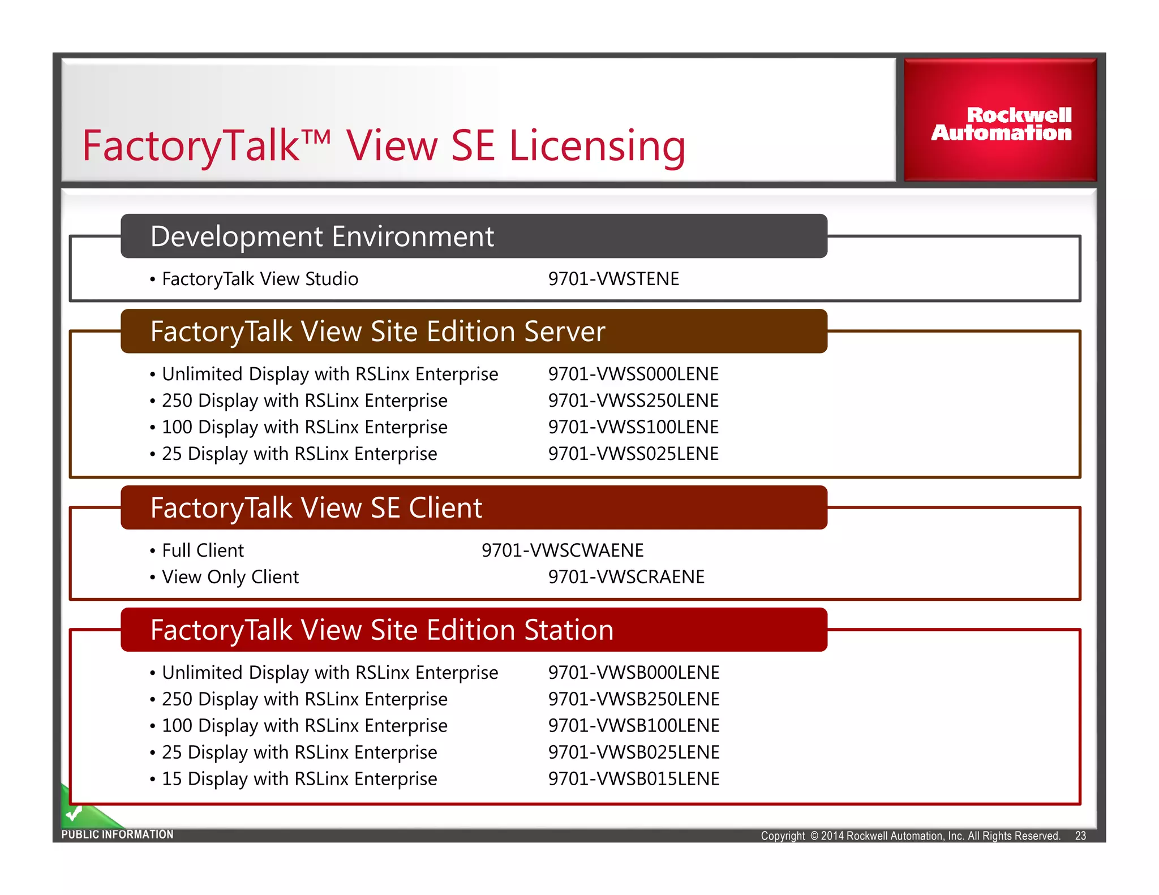This screenshot has height=895, width=1159.
Task: Select catalog number 9701-VWSB100LENE
Action: point(634,726)
